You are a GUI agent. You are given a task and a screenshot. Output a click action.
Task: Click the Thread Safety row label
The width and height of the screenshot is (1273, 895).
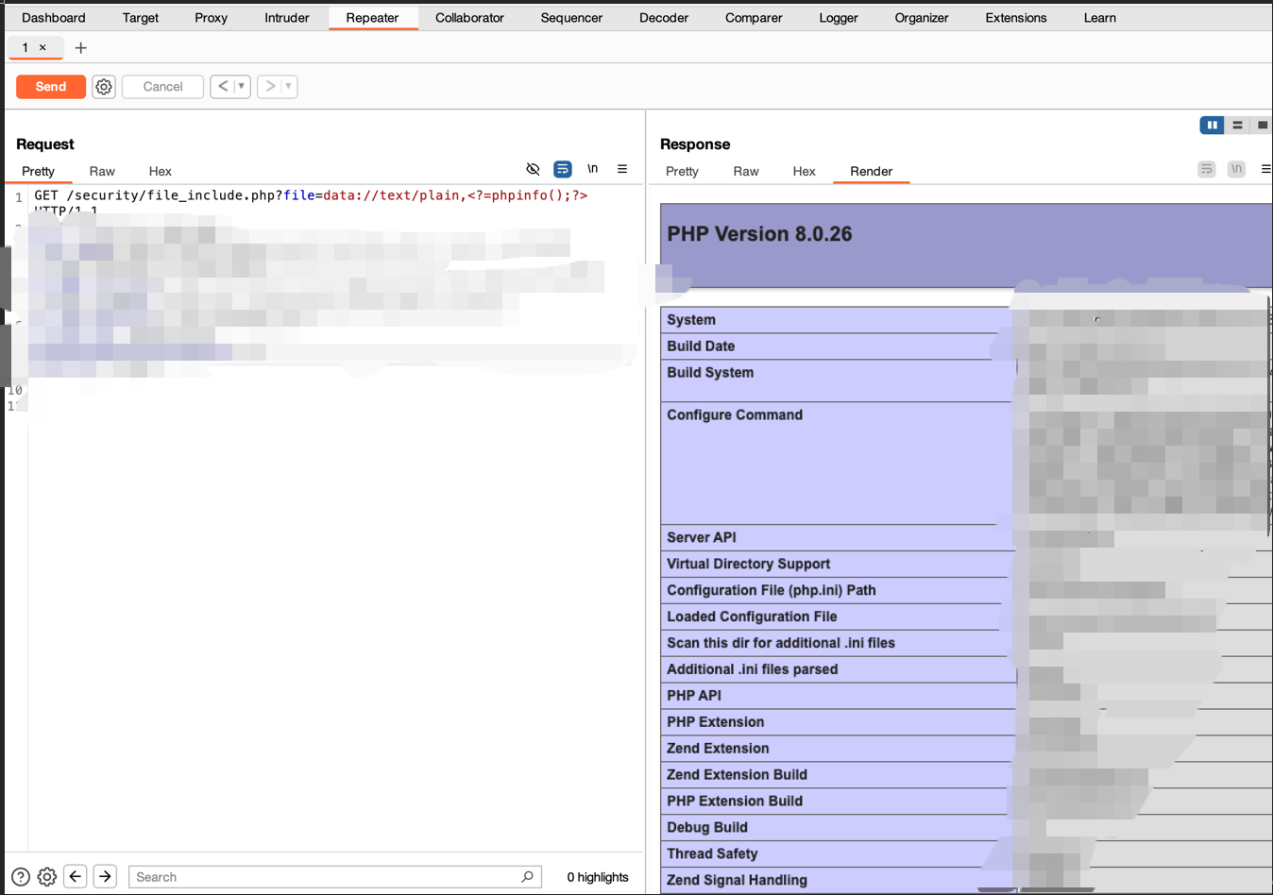pyautogui.click(x=712, y=853)
